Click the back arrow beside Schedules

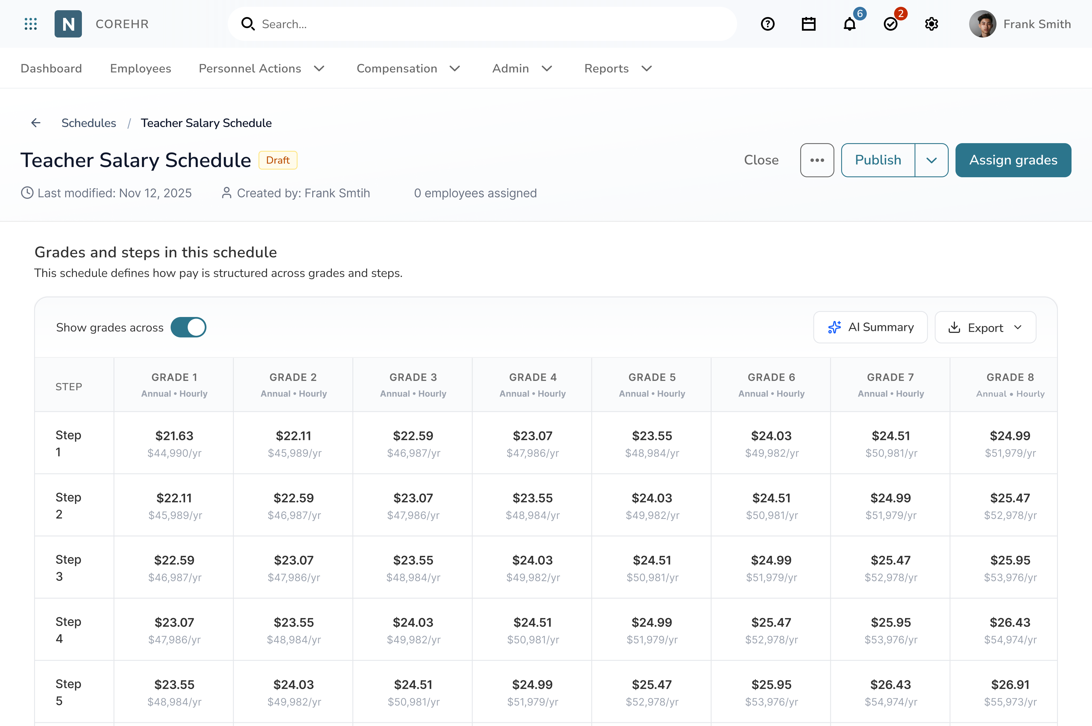(x=36, y=123)
